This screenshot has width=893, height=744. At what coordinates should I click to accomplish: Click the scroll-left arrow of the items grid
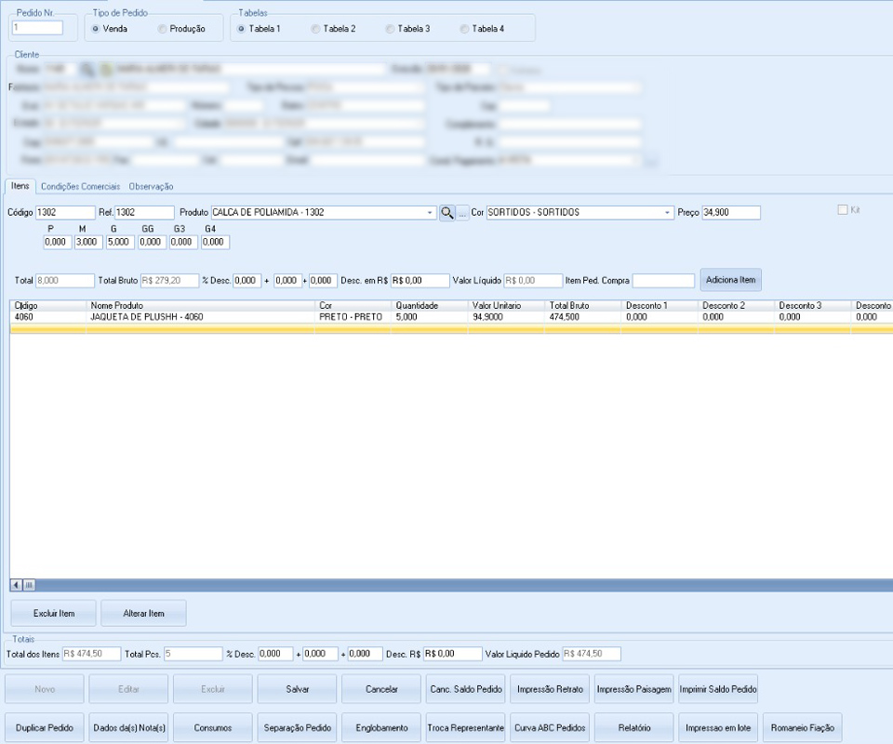pos(16,585)
